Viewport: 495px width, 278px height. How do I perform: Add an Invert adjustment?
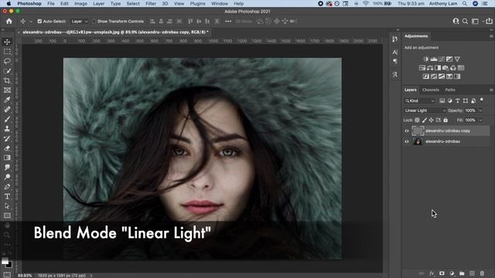426,76
